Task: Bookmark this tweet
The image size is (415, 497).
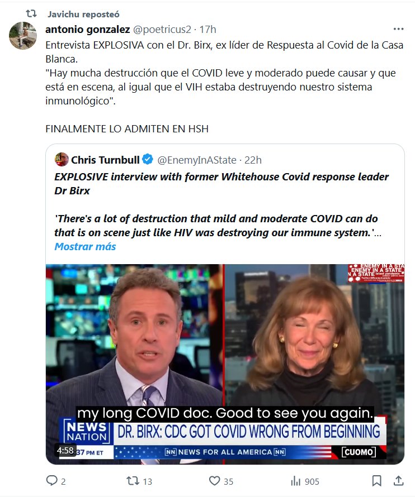Action: click(x=376, y=481)
